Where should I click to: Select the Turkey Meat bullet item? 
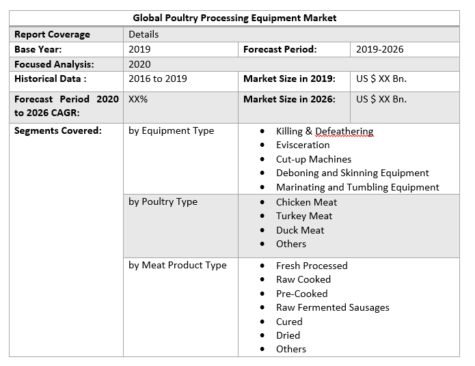(304, 216)
